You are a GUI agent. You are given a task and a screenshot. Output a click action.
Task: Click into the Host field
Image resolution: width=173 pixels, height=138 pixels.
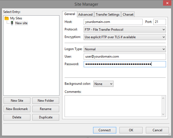(x=113, y=22)
